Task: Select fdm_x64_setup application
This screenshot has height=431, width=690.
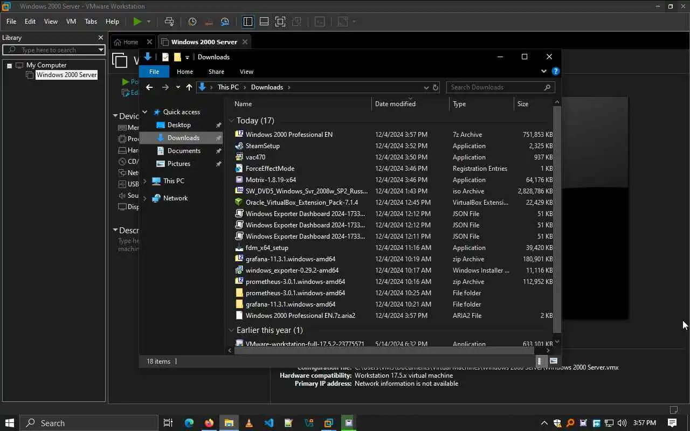Action: pyautogui.click(x=394, y=248)
